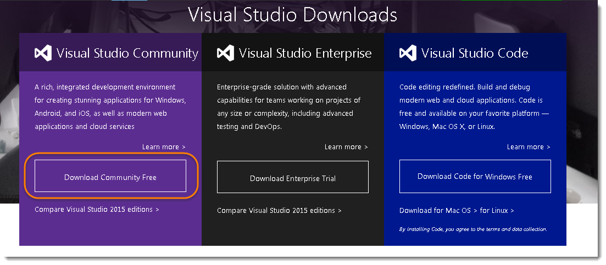Click the Visual Studio Downloads page title
Viewport: 606px width, 265px height.
[x=293, y=15]
